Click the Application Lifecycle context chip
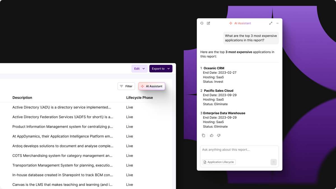The height and width of the screenshot is (189, 336). coord(219,162)
